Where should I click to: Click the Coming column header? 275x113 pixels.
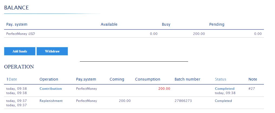[117, 79]
